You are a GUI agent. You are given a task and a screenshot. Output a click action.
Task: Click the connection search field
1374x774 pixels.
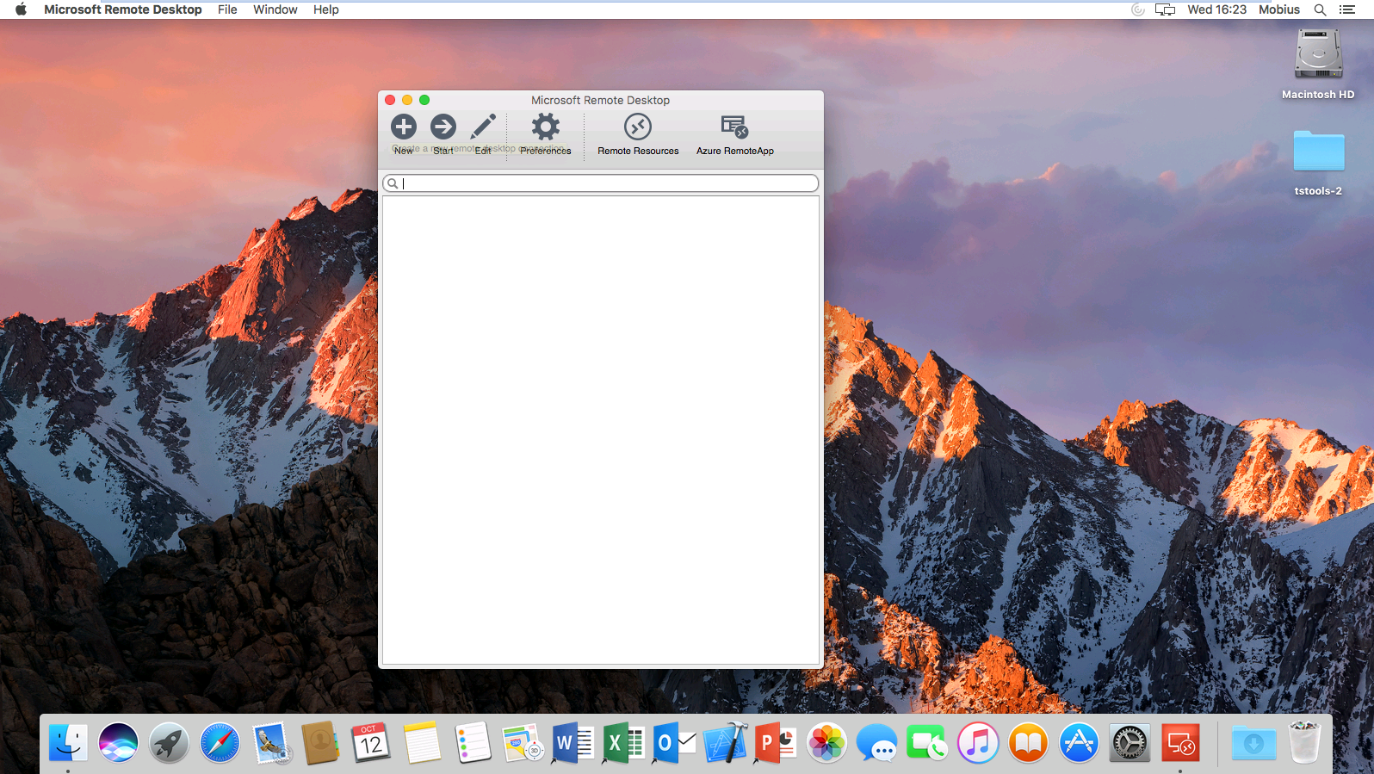600,183
